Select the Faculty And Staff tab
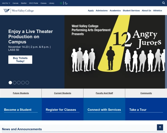 104,93
